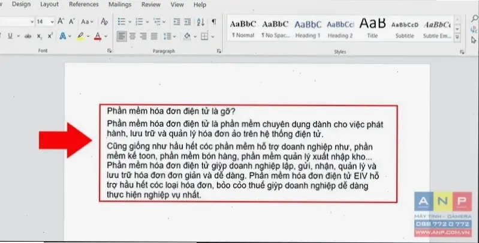Apply Subtle Emphasis style
Image resolution: width=479 pixels, height=243 pixels.
pyautogui.click(x=437, y=29)
